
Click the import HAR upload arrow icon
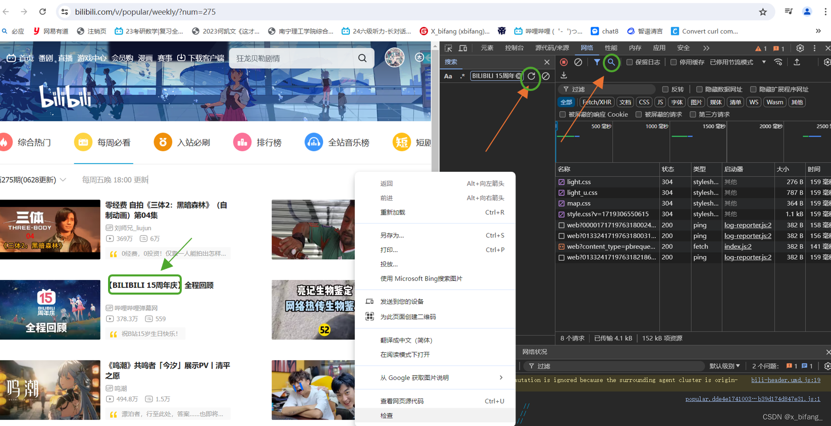pyautogui.click(x=797, y=62)
